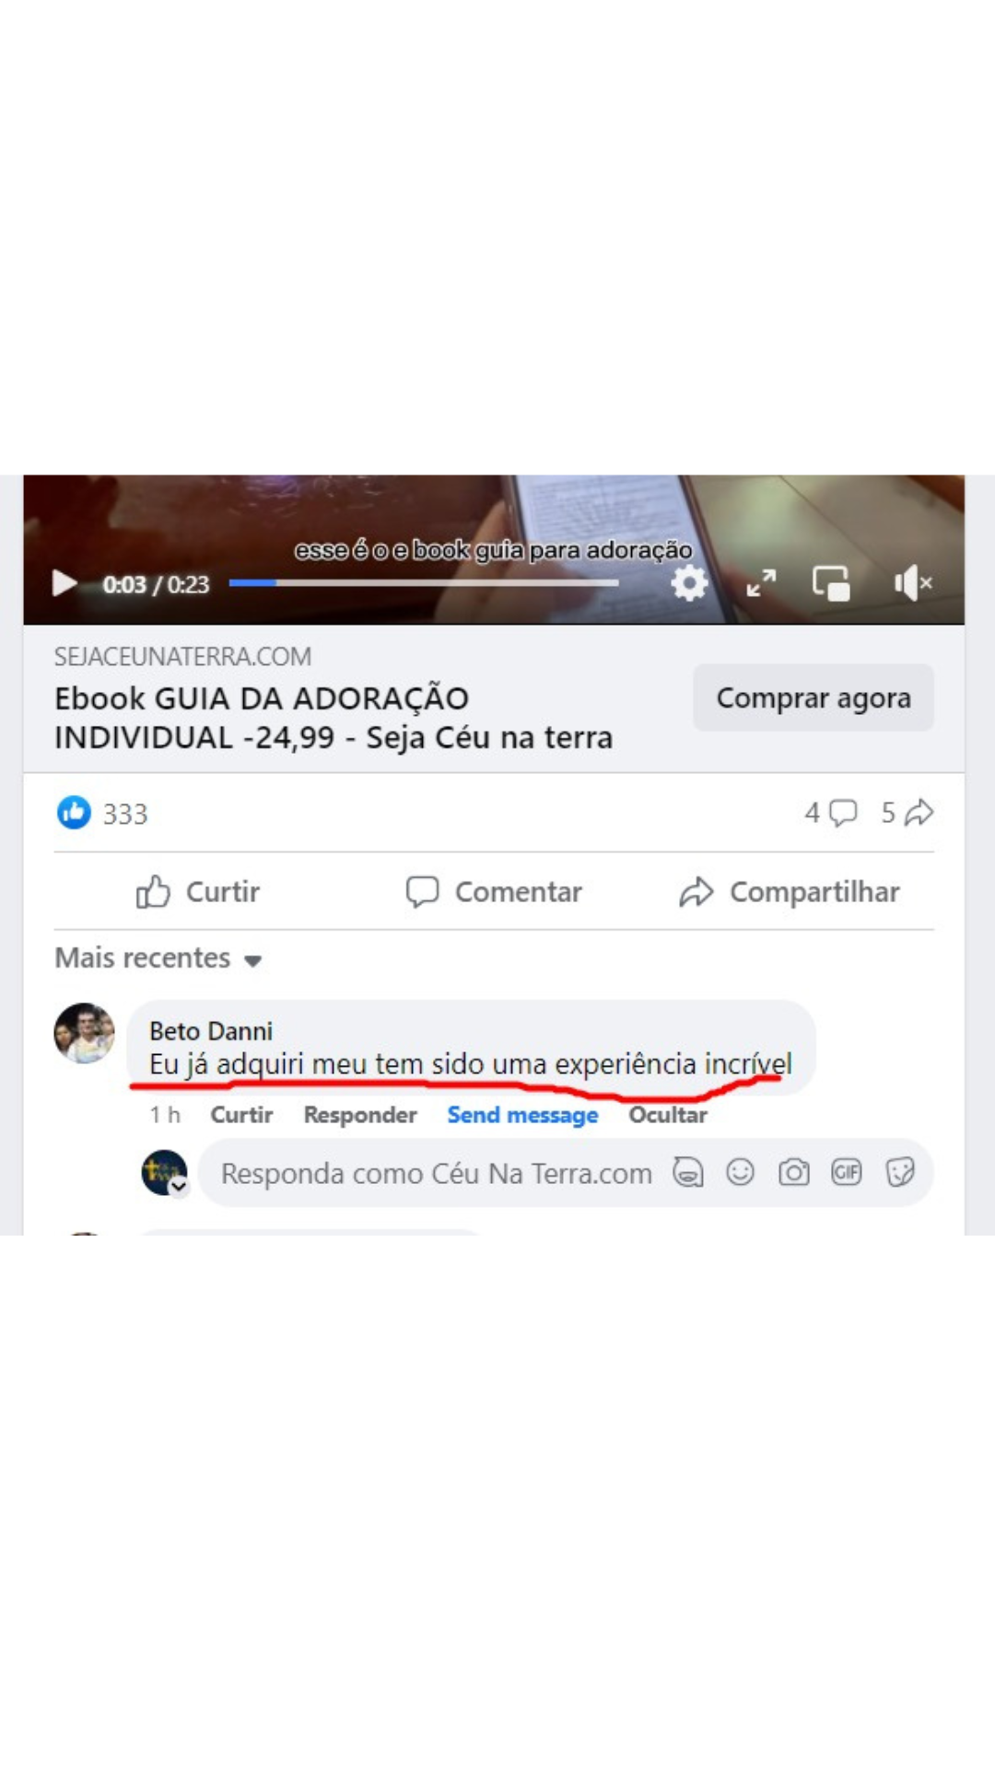Switch commenting identity via page avatar arrow
This screenshot has height=1769, width=995.
tap(179, 1187)
